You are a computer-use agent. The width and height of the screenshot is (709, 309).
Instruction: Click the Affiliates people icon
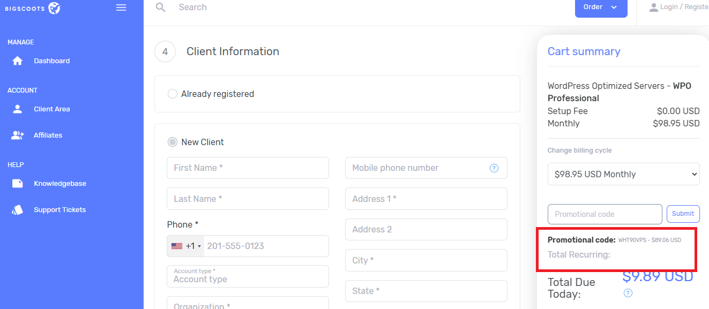tap(18, 135)
